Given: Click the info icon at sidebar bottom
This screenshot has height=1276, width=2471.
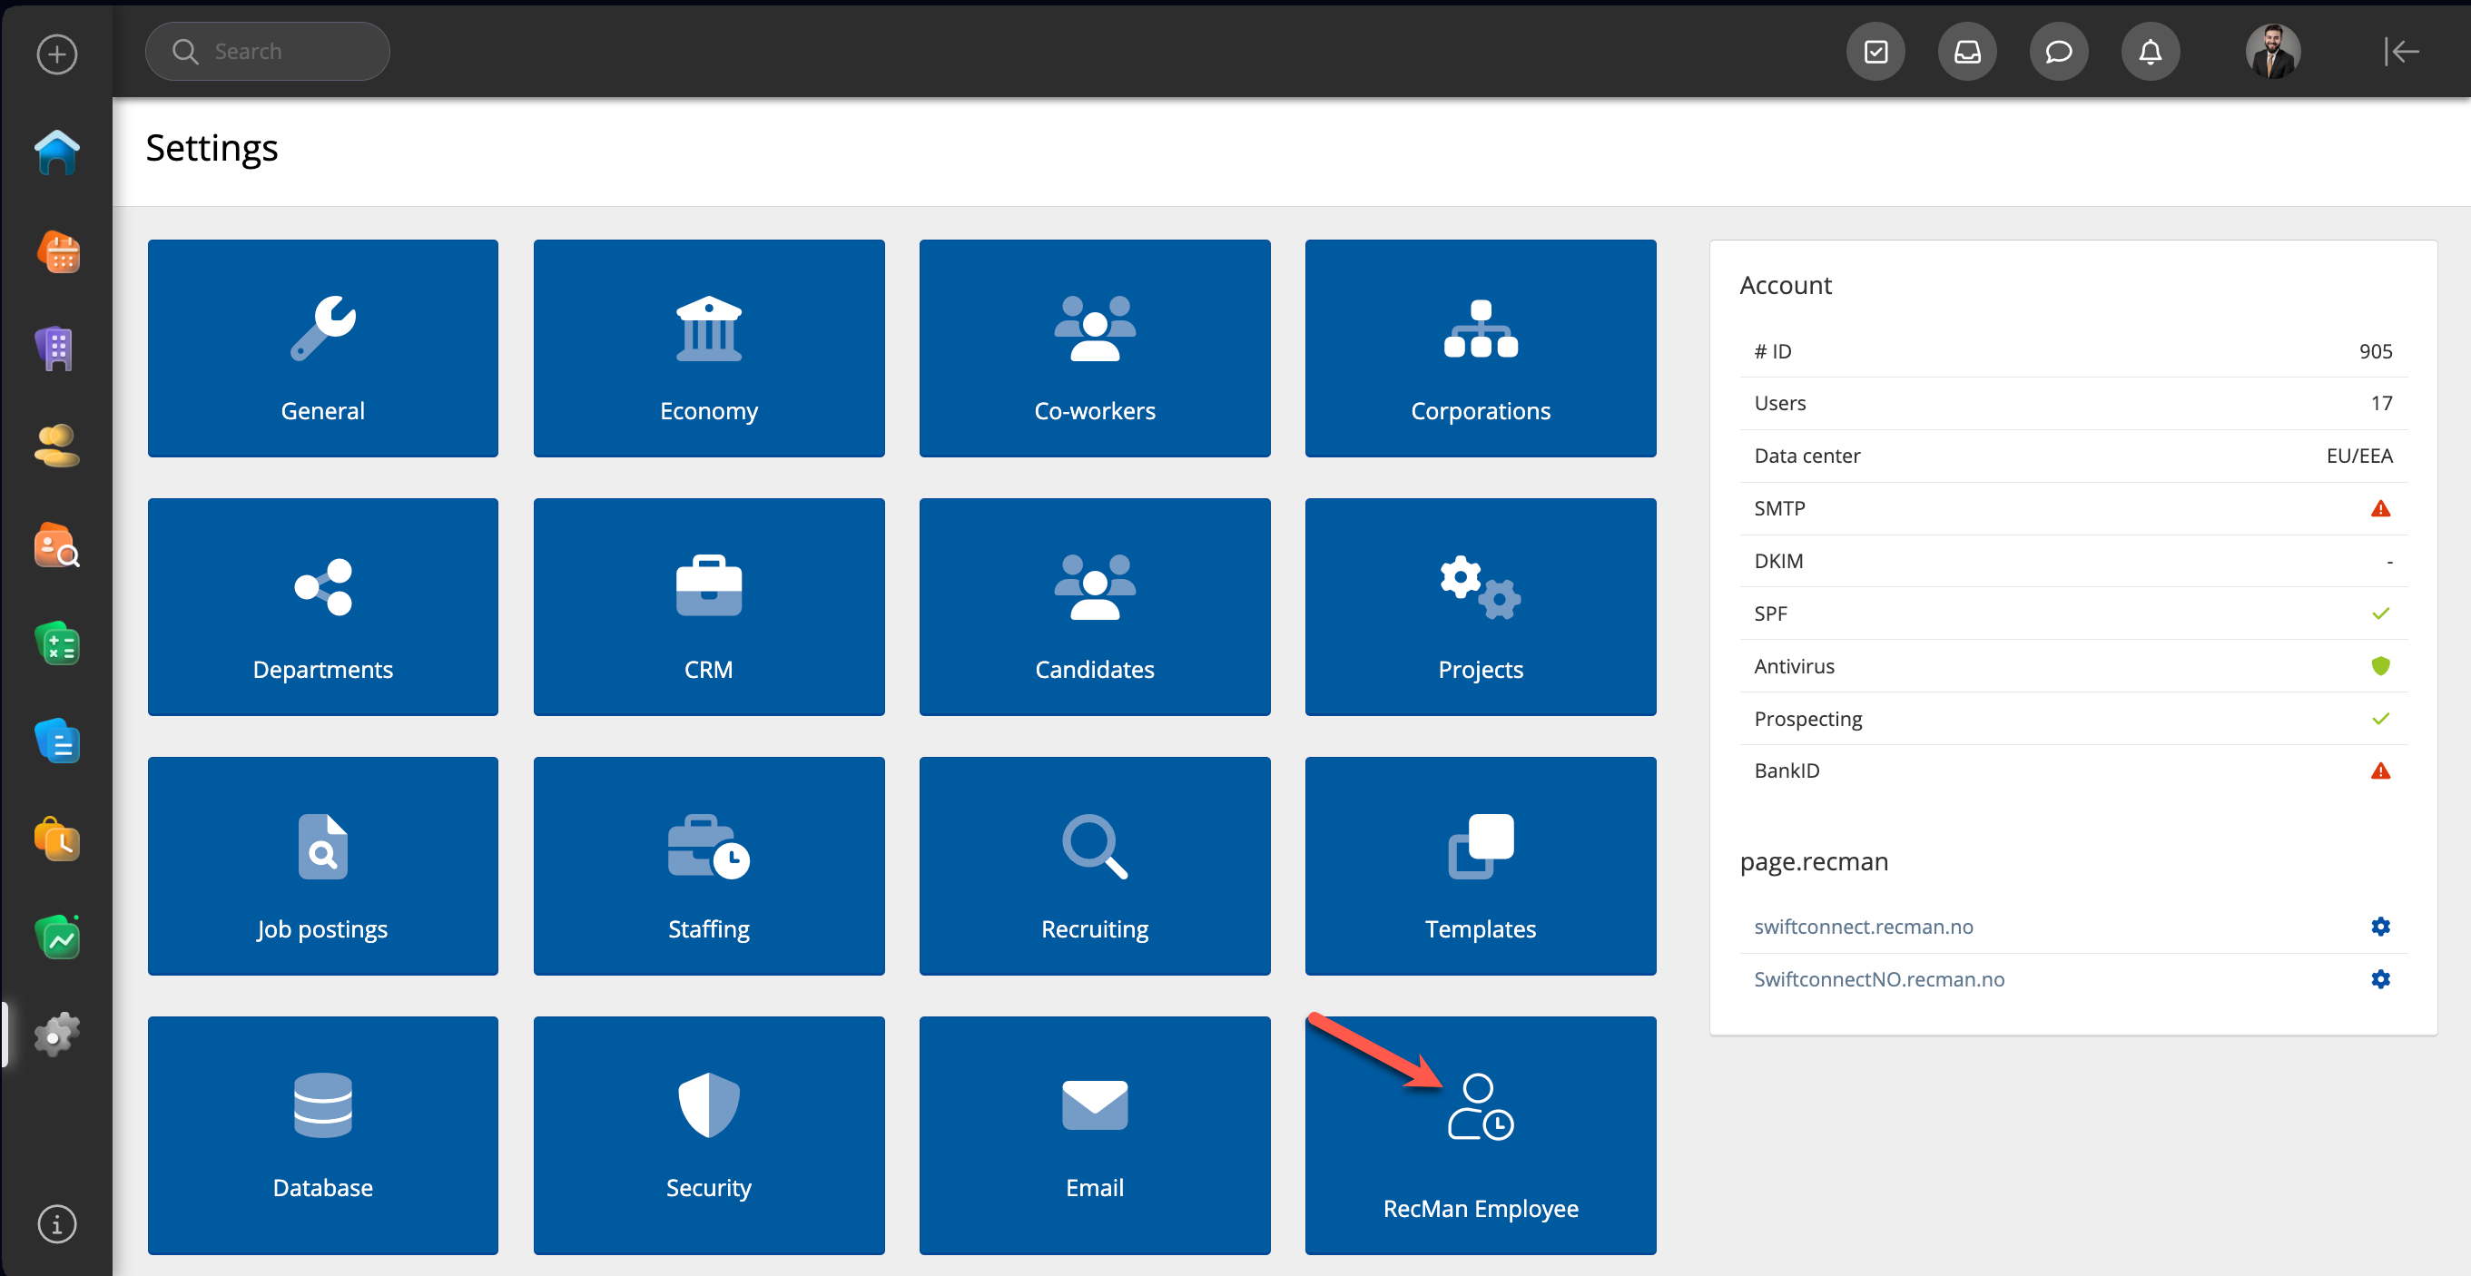Looking at the screenshot, I should pyautogui.click(x=56, y=1223).
